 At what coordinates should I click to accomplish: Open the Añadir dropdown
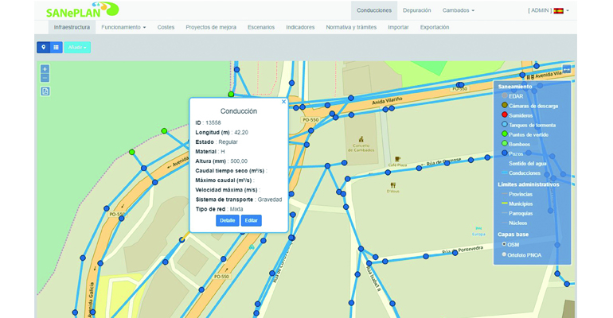77,48
